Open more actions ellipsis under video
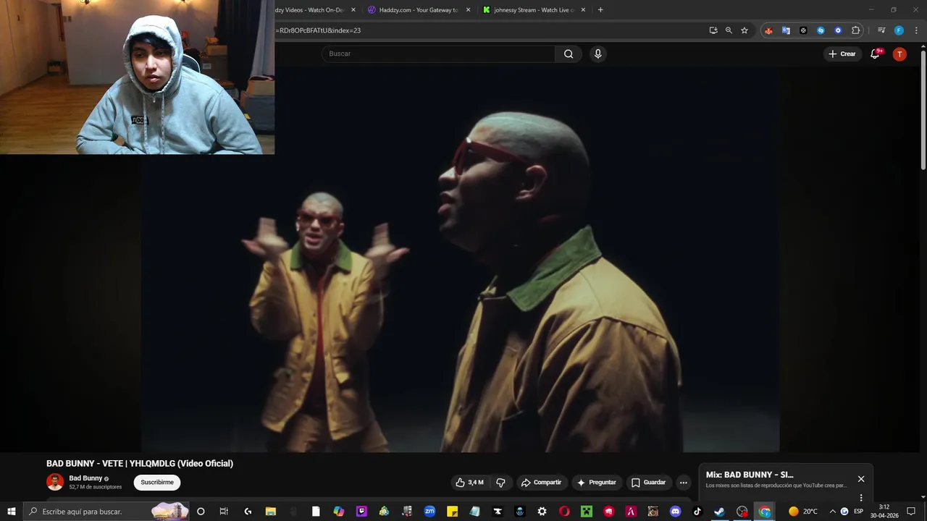Screen dimensions: 927x521 (683, 483)
